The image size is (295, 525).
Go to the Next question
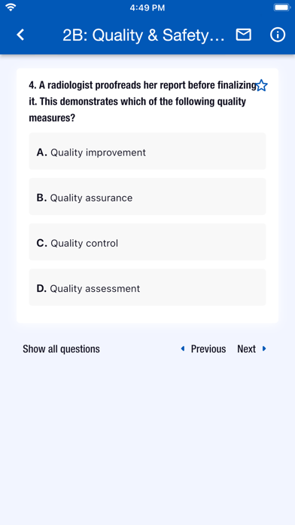(x=246, y=349)
